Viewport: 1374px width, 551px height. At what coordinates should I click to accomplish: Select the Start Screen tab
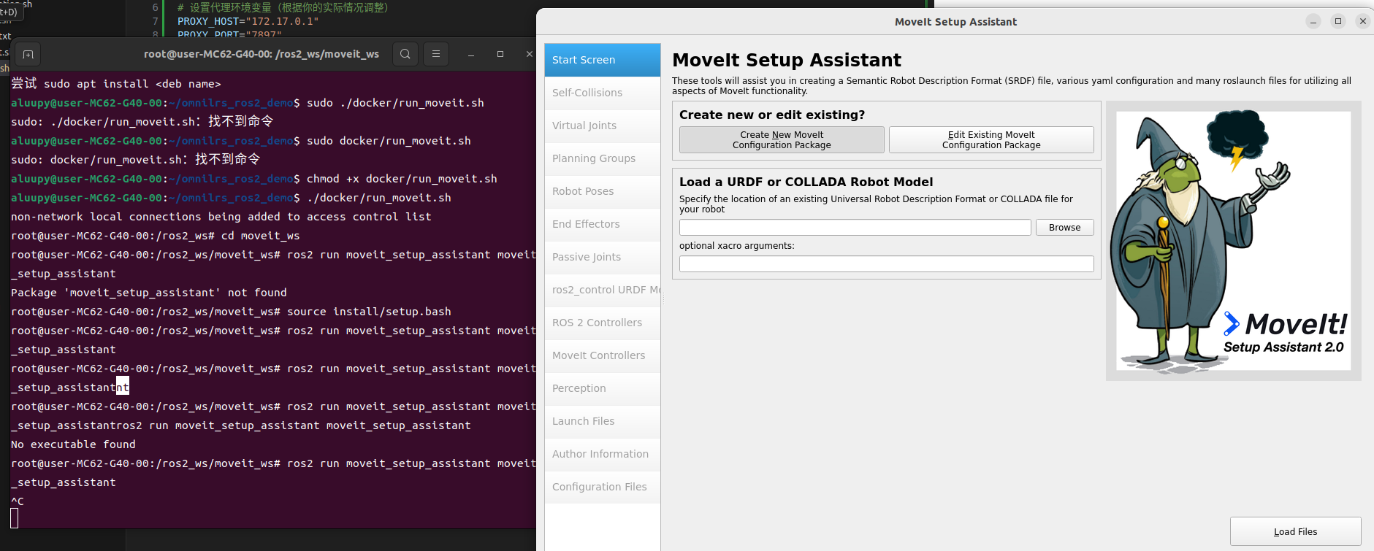(x=602, y=60)
